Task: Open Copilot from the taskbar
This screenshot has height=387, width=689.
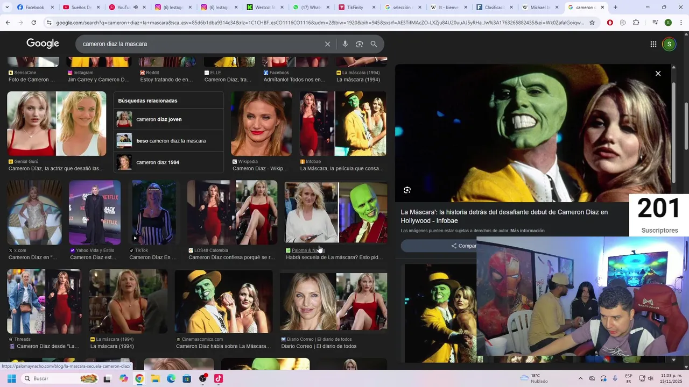Action: coord(124,378)
